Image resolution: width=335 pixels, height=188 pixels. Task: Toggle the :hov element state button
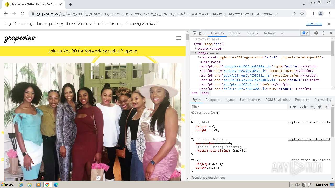tap(293, 107)
